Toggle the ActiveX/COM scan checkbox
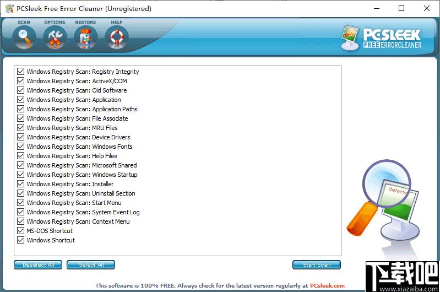 (x=20, y=81)
